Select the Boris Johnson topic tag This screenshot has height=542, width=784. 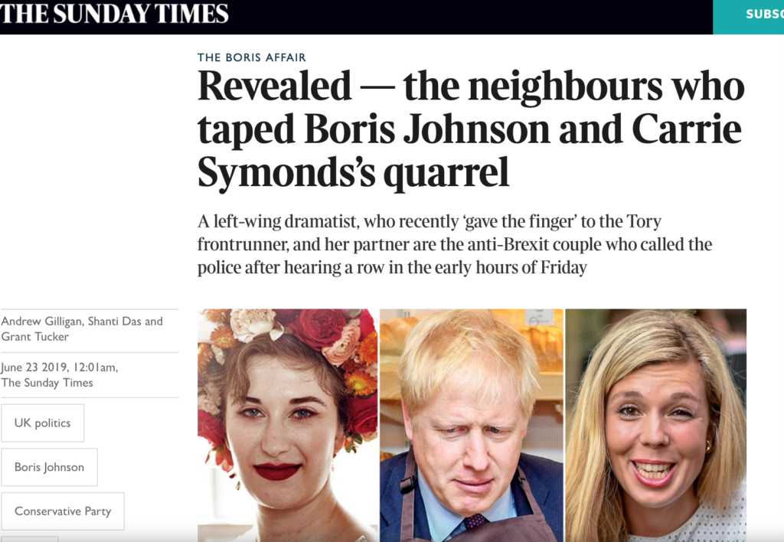pos(49,467)
